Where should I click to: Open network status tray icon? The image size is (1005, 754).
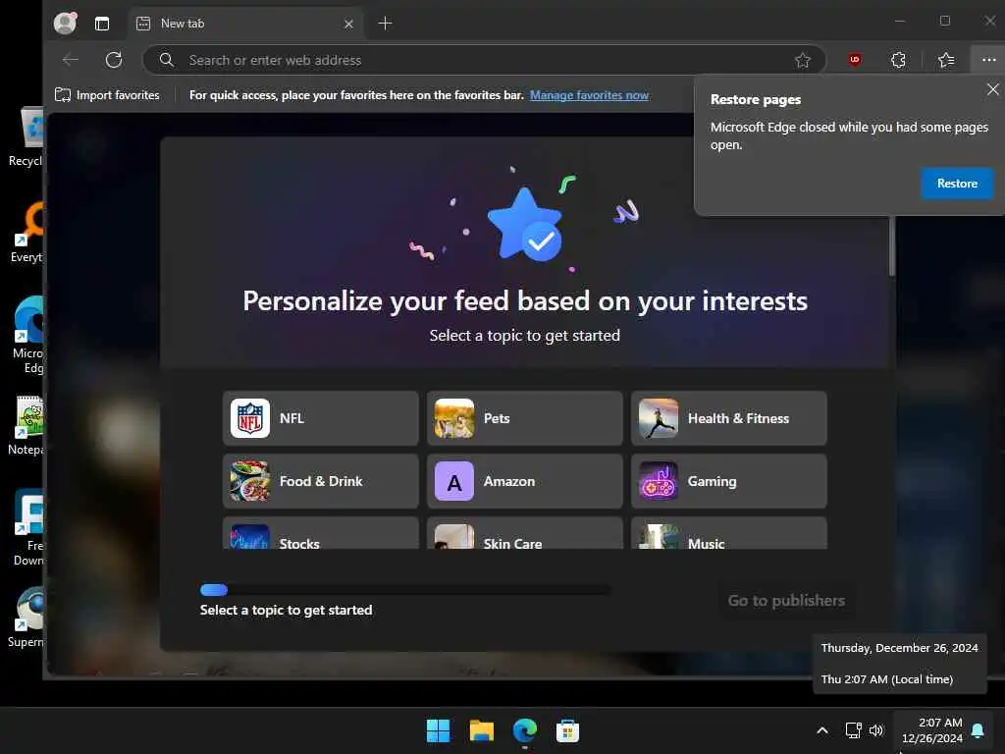(853, 730)
